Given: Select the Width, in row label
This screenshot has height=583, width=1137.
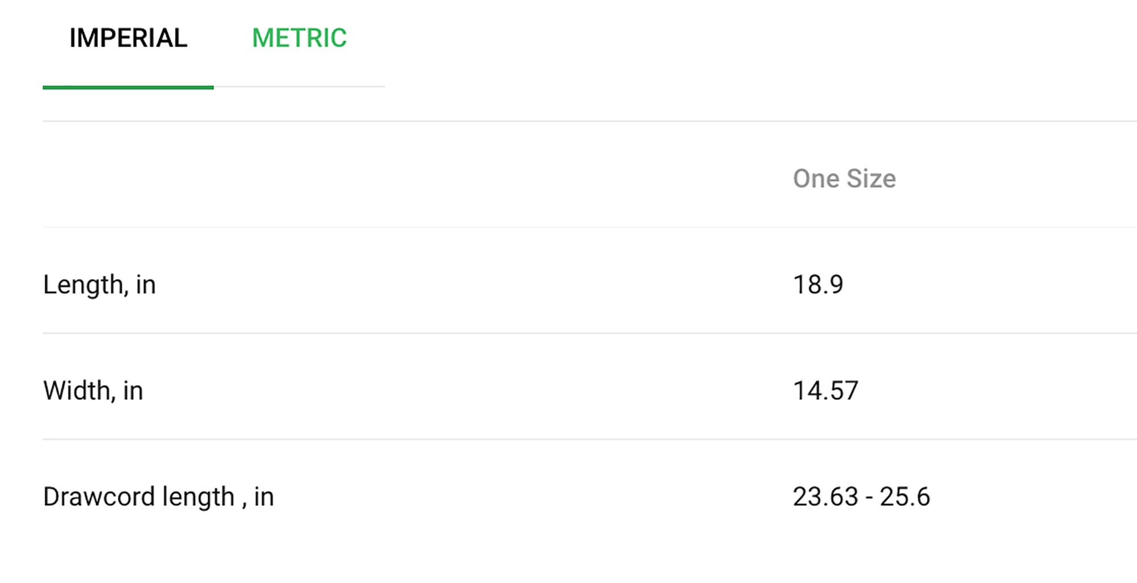Looking at the screenshot, I should tap(93, 391).
